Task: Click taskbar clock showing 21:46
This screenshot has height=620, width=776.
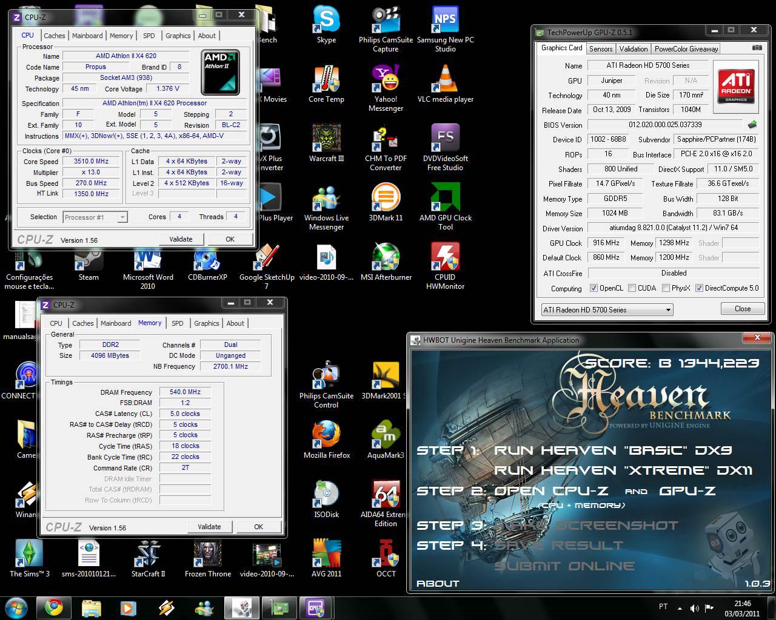Action: [742, 608]
